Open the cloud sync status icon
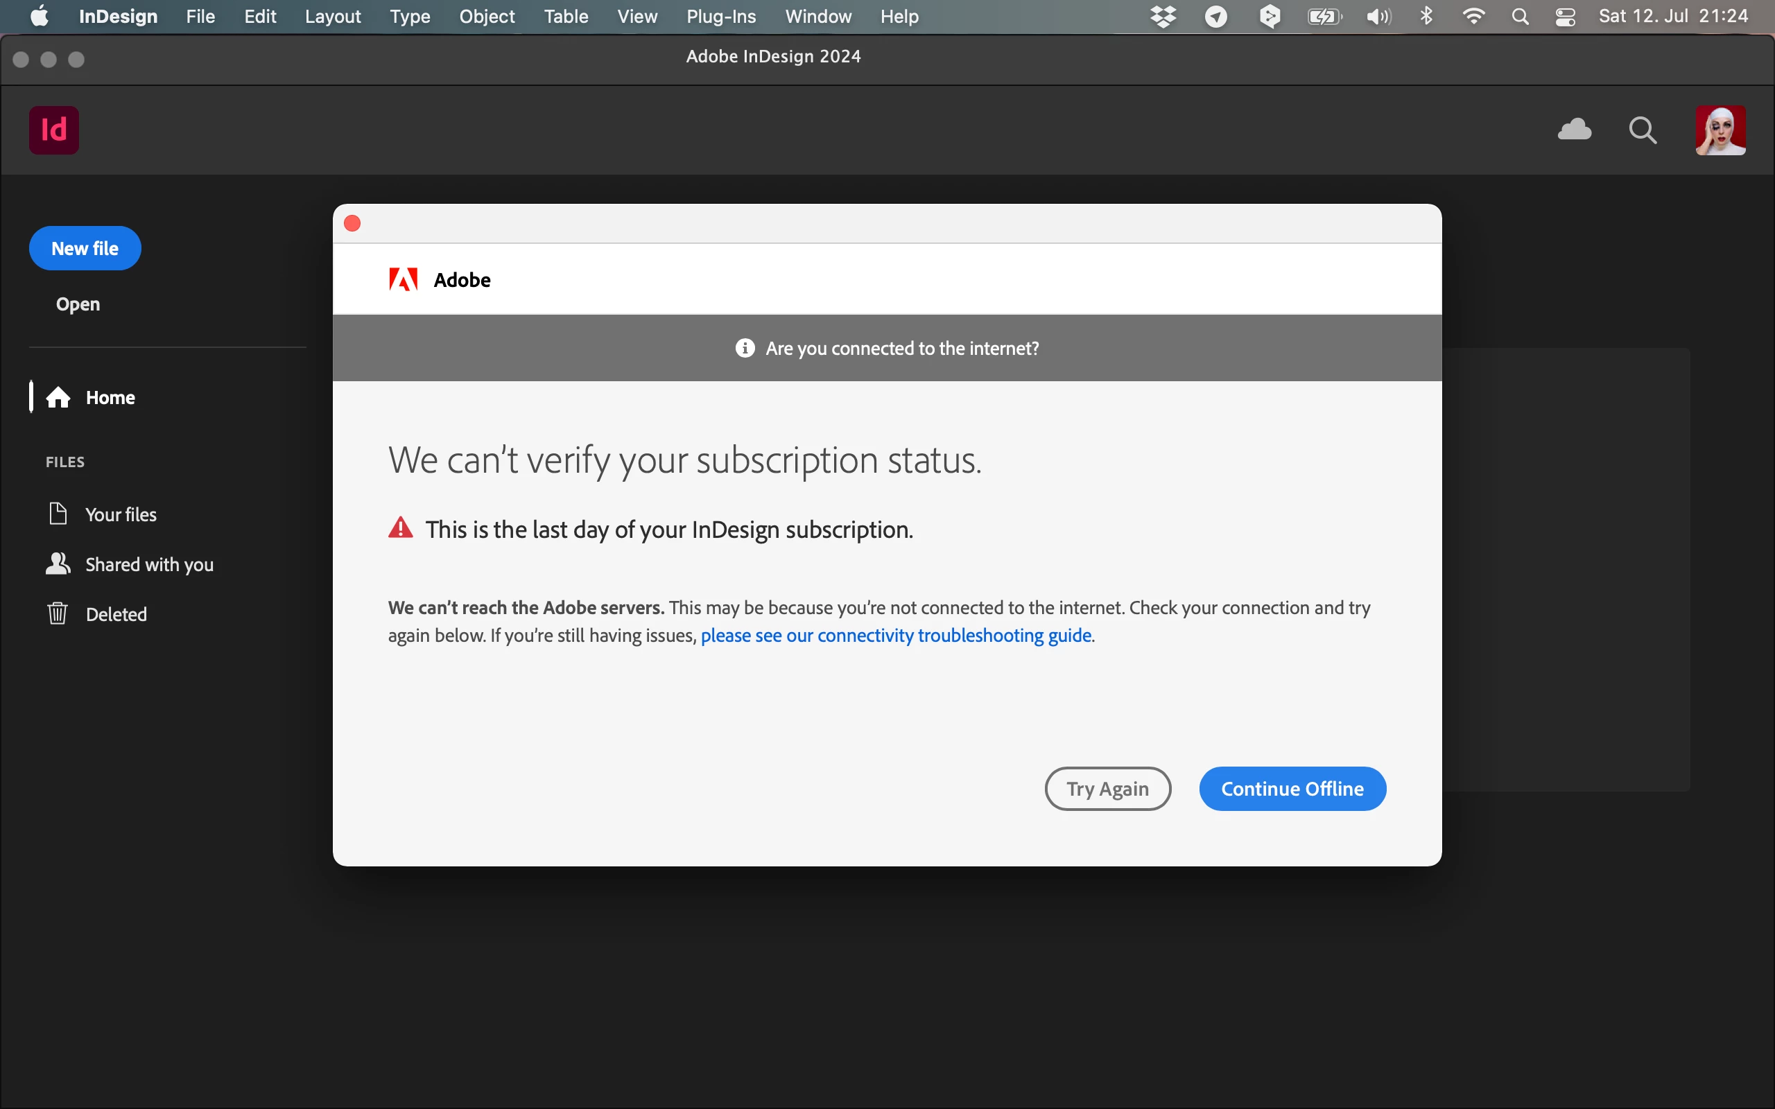 [x=1574, y=130]
